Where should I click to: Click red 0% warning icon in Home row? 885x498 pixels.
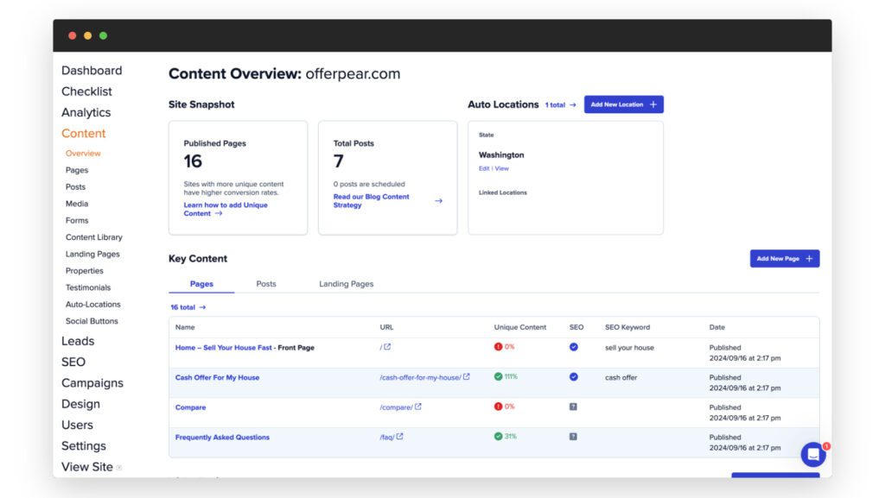pos(498,347)
